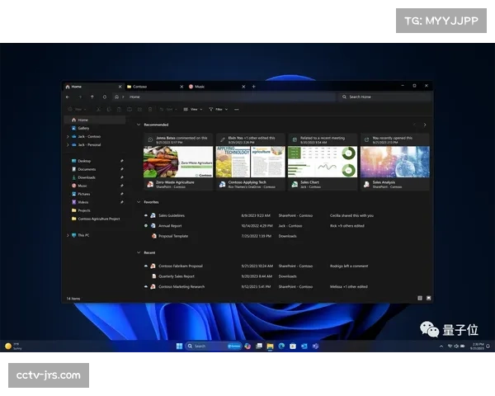Screen dimensions: 495x396
Task: Switch to the Music tab
Action: [200, 86]
